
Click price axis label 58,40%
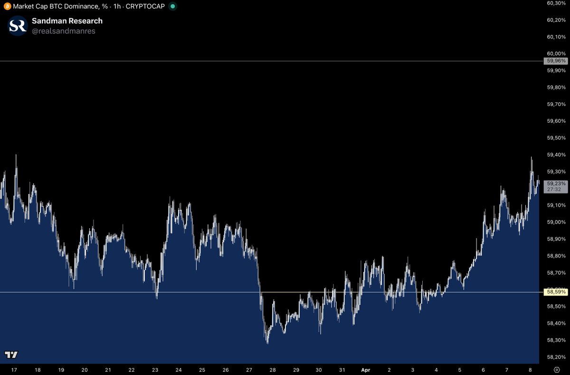[556, 323]
